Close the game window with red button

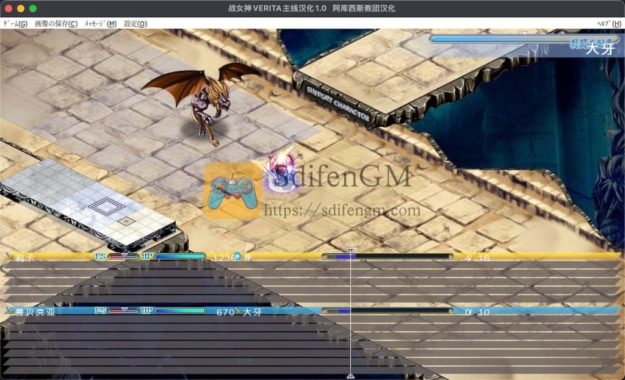pos(9,9)
